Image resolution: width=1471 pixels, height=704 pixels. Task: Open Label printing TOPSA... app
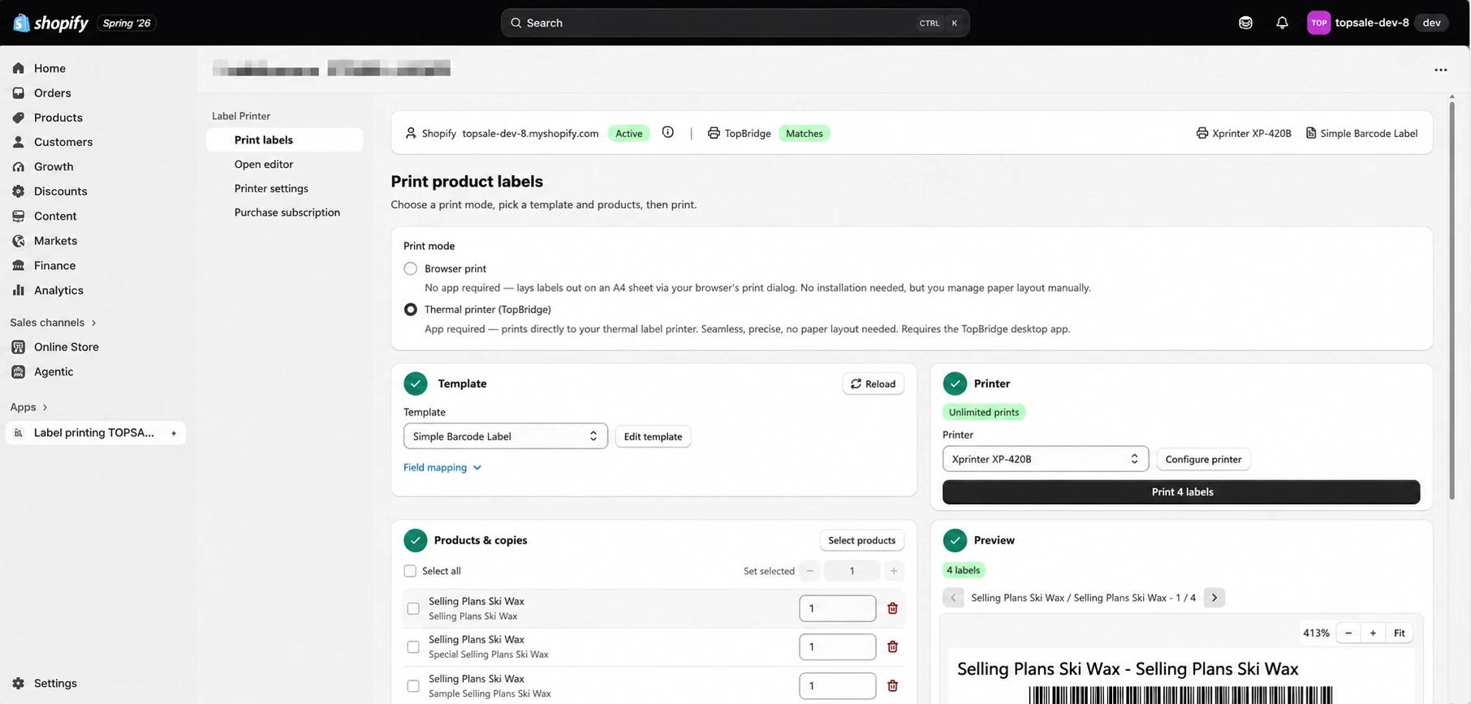click(95, 433)
